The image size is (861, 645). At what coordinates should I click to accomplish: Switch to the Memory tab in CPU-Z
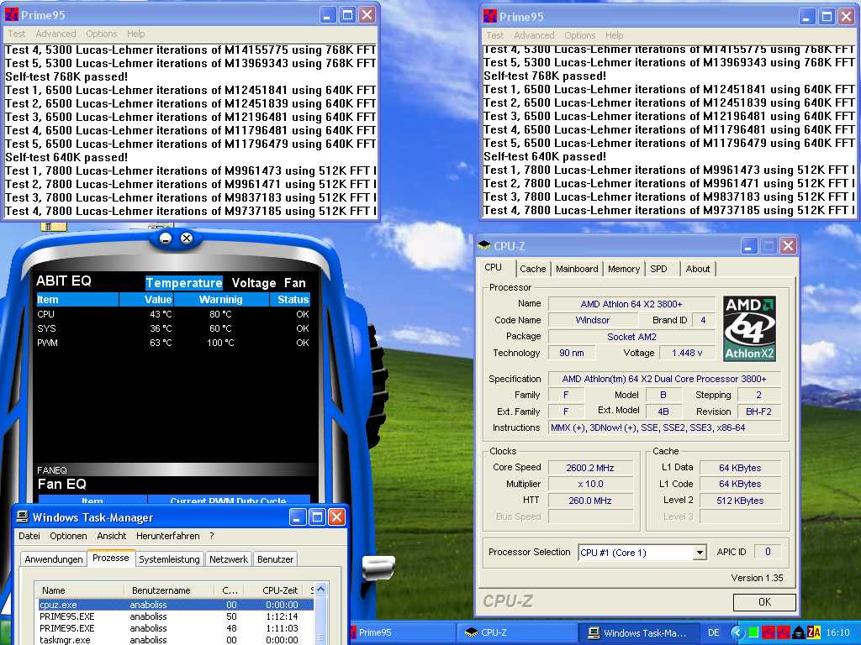(624, 269)
